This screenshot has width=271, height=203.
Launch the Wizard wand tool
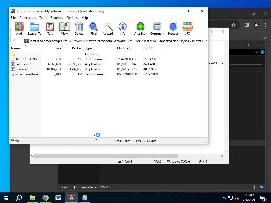tap(108, 29)
